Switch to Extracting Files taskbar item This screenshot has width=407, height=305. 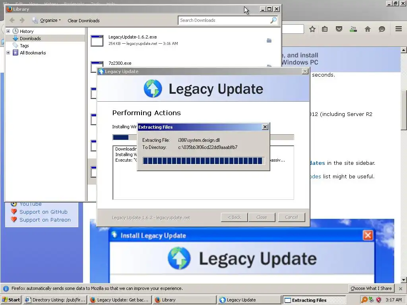click(x=314, y=300)
